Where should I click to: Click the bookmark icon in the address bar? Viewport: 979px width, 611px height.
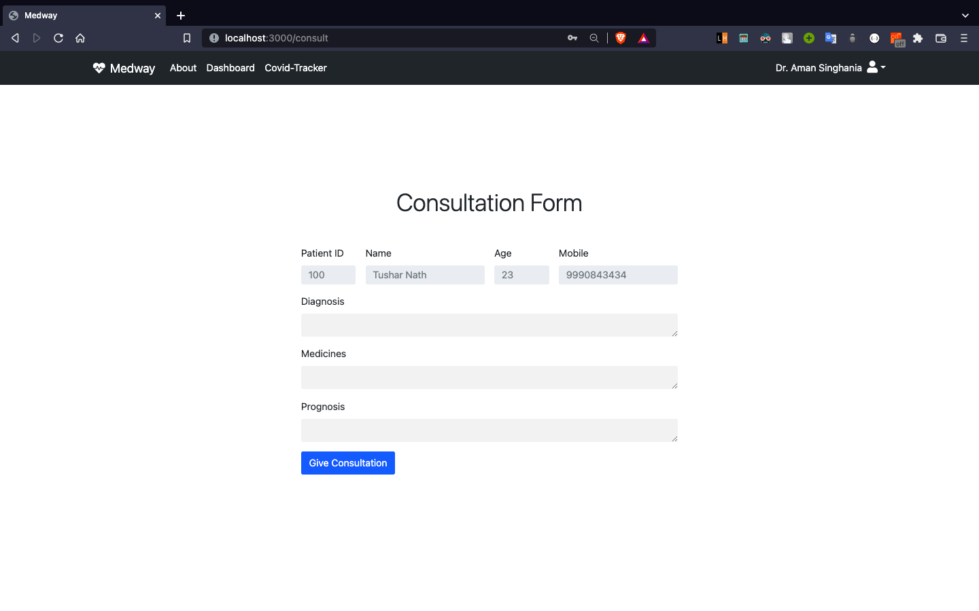coord(187,38)
